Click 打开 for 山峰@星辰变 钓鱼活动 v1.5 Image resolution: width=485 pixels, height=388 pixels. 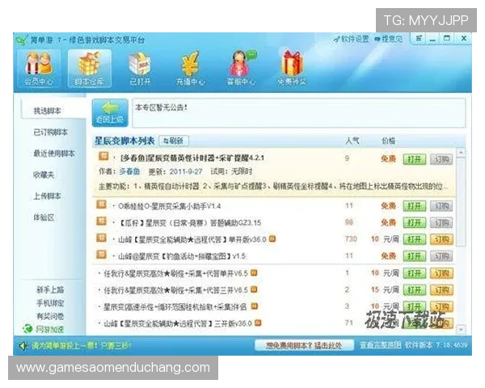415,256
